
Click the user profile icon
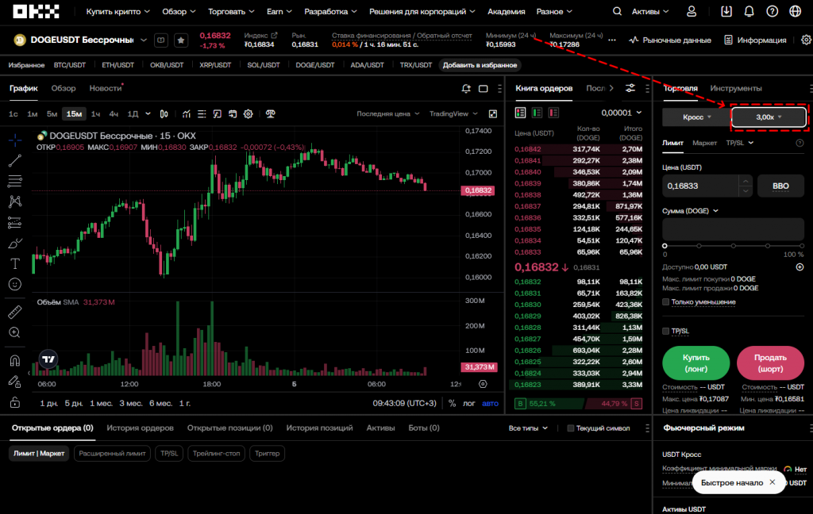(x=692, y=12)
